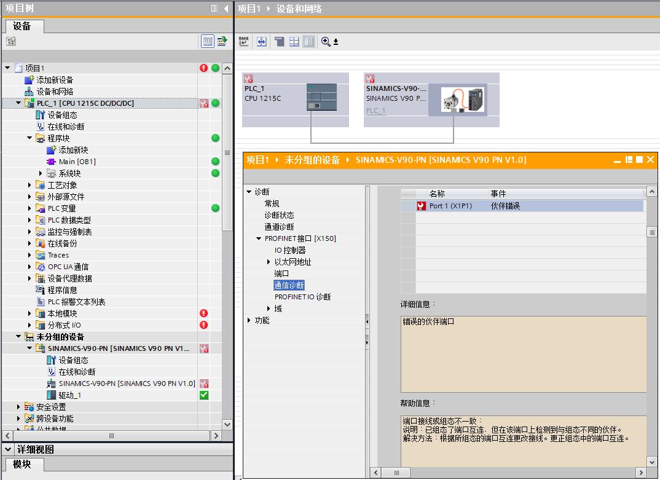
Task: Click red error icon on 本地模块 row
Action: click(204, 313)
